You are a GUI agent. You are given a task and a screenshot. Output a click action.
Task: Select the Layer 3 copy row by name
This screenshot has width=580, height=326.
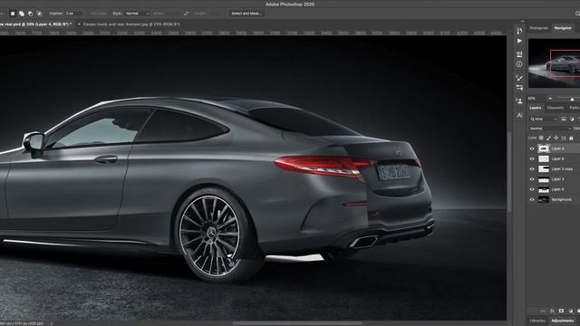(562, 169)
